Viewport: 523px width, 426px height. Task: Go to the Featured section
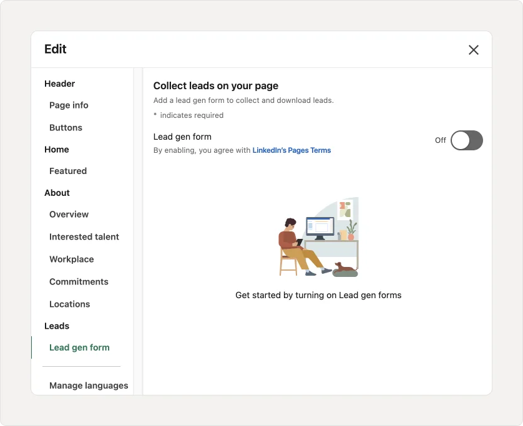click(x=68, y=171)
